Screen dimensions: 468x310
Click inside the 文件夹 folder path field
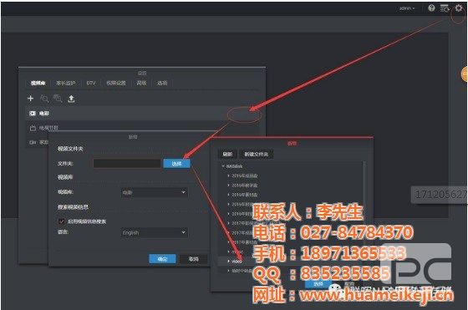[127, 164]
